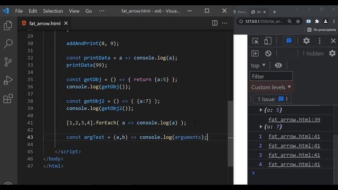Open fat_arrow.html:41 link beside value 2
338x190 pixels.
(294, 146)
